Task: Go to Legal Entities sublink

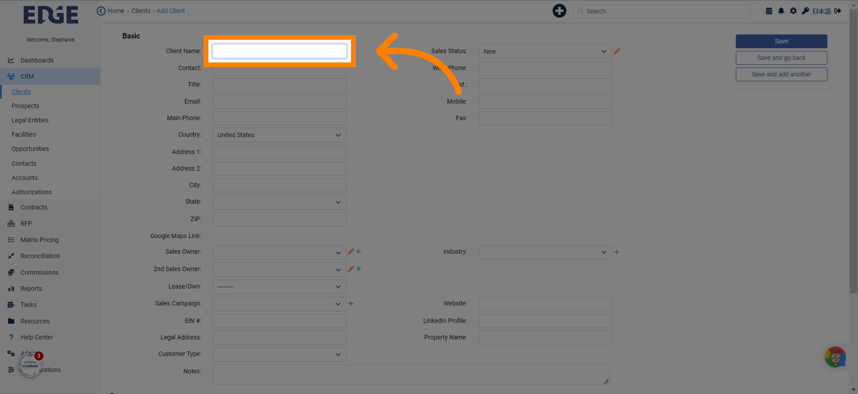Action: (30, 120)
